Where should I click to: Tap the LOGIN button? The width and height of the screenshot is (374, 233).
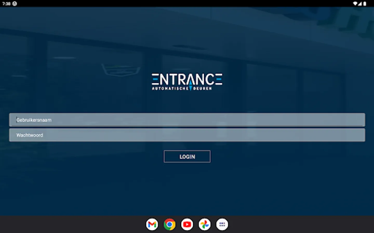tap(187, 156)
